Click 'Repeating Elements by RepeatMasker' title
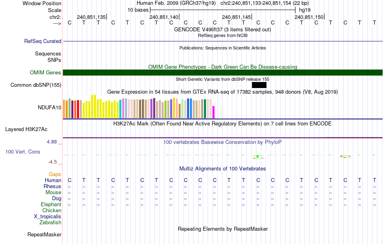383x244 pixels. pos(223,229)
